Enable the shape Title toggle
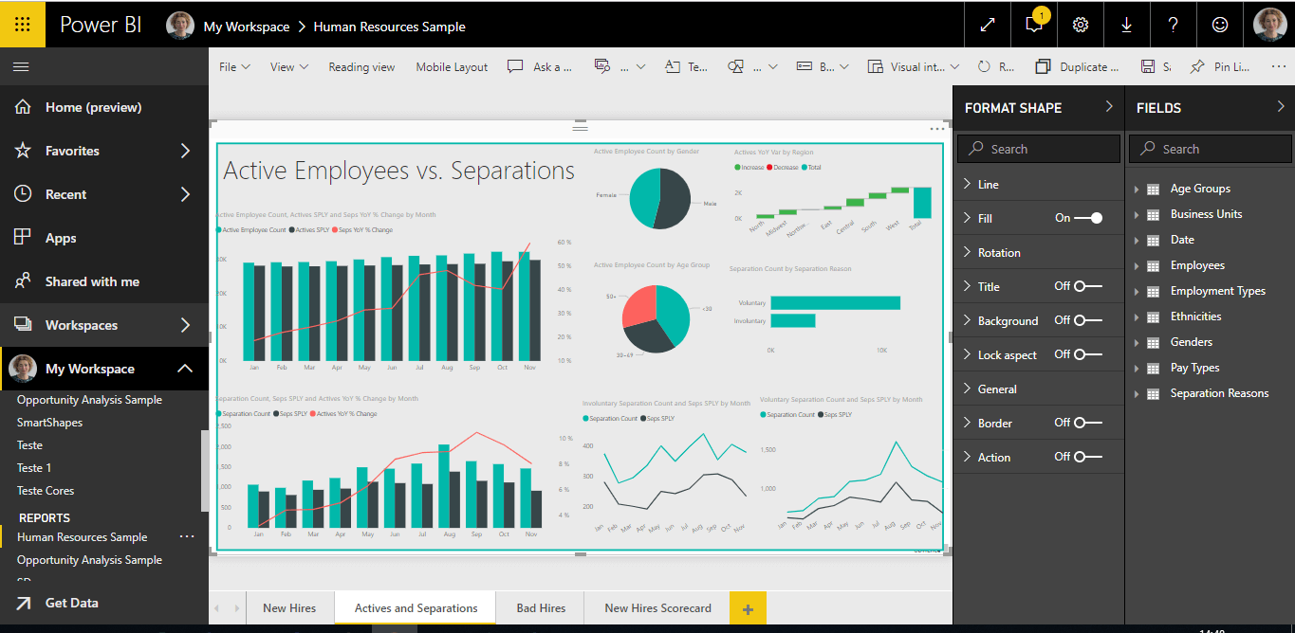The image size is (1295, 633). [1087, 286]
